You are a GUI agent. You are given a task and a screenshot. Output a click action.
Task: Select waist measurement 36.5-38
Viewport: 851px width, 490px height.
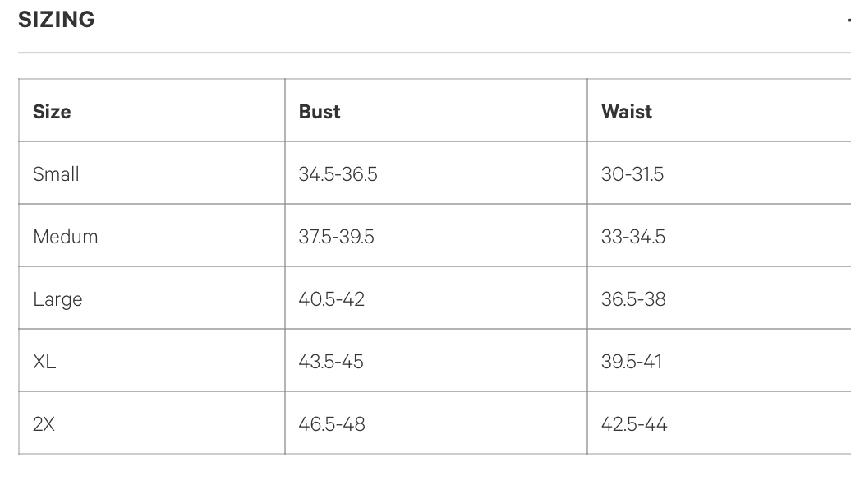(x=633, y=299)
